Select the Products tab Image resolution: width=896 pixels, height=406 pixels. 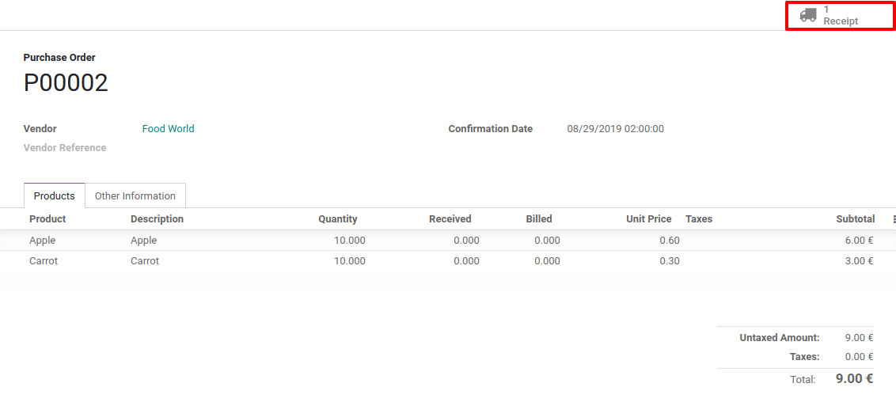[x=54, y=196]
